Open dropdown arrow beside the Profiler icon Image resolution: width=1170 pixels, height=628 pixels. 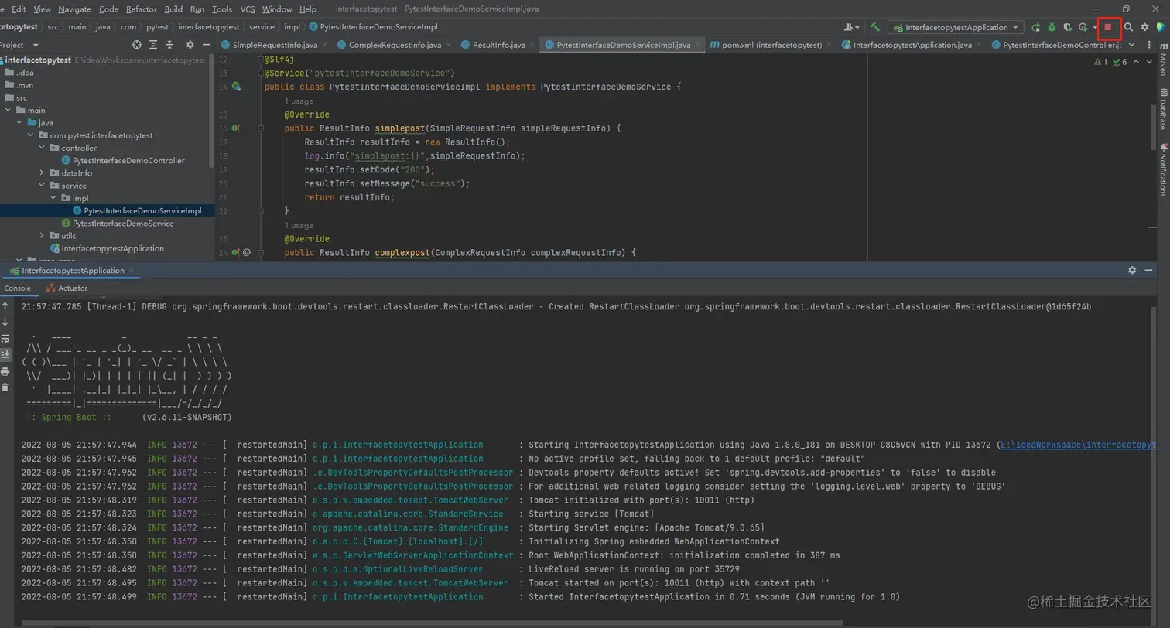click(x=1094, y=28)
